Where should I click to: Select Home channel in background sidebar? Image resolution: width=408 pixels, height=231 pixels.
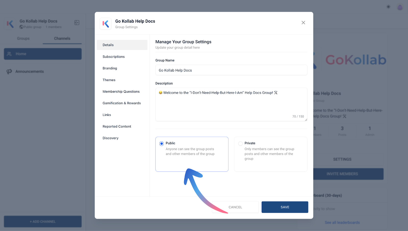[43, 54]
